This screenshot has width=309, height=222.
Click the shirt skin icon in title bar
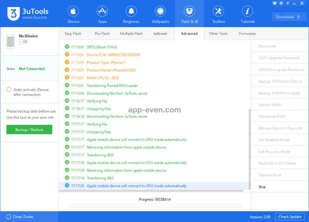tap(275, 3)
